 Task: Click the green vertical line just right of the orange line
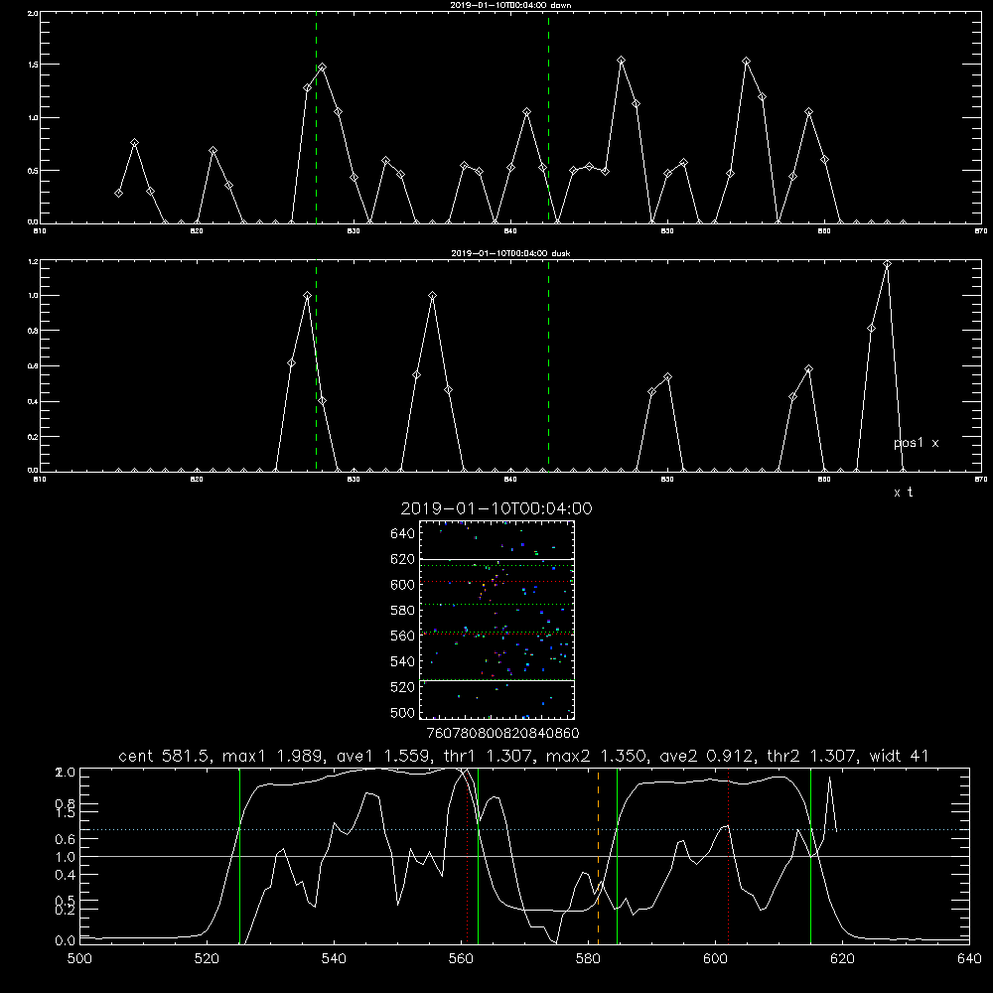pos(617,856)
